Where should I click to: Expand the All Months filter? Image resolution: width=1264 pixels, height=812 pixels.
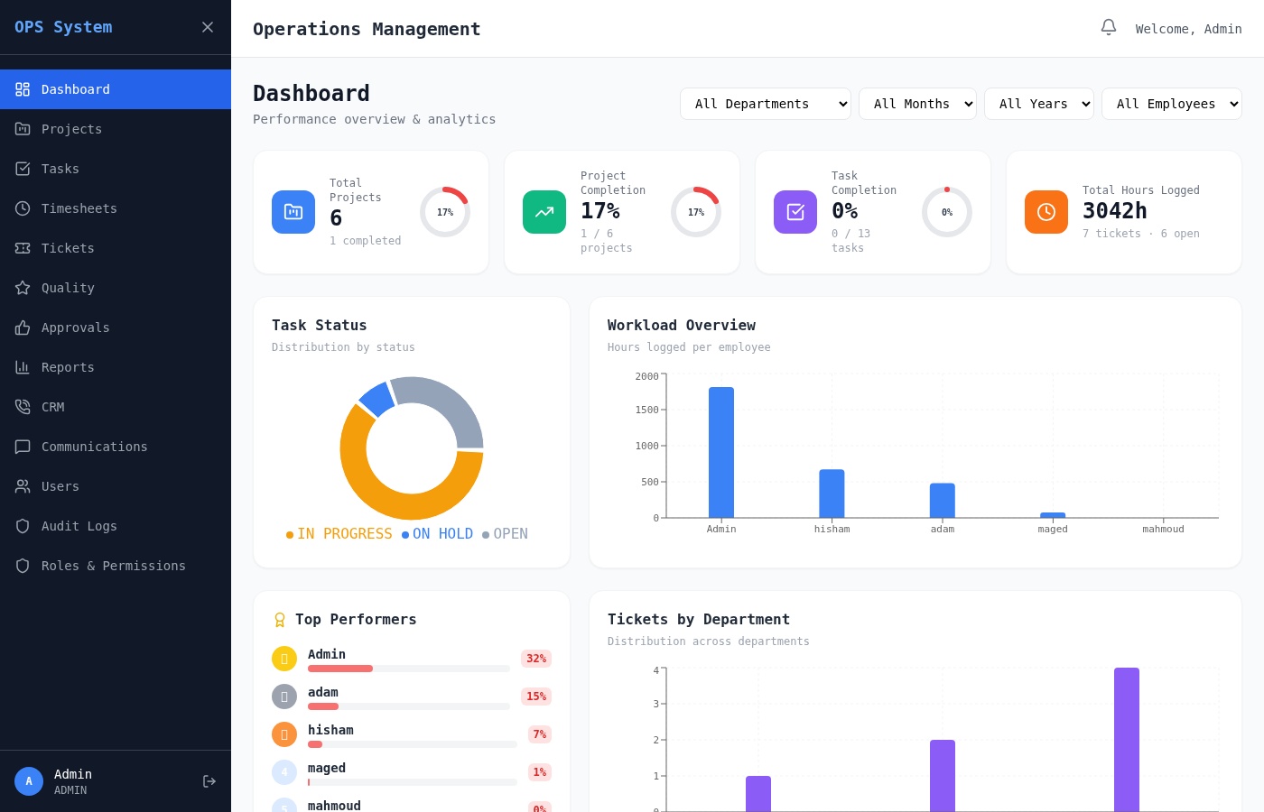point(917,104)
